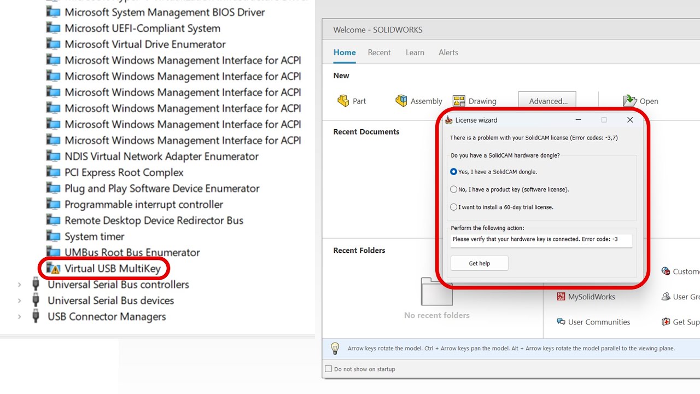The image size is (700, 394).
Task: Click the MySolidWorks icon
Action: tap(561, 297)
